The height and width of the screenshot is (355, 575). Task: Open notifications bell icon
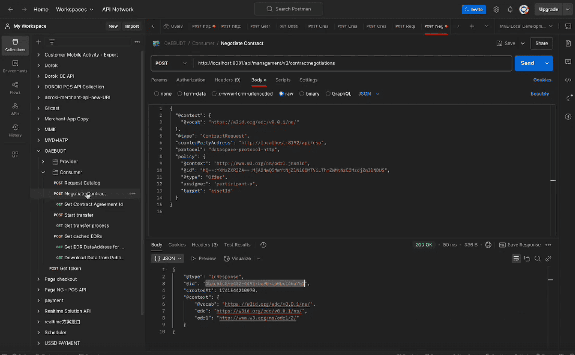[510, 10]
